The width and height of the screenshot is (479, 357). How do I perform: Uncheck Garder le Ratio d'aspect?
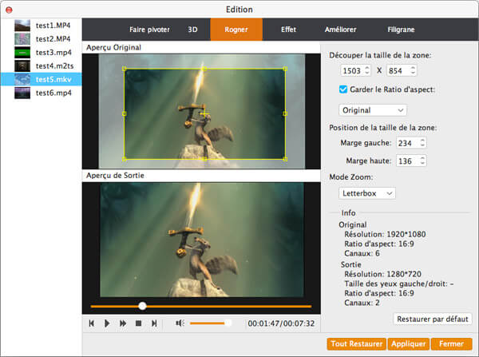coord(343,89)
